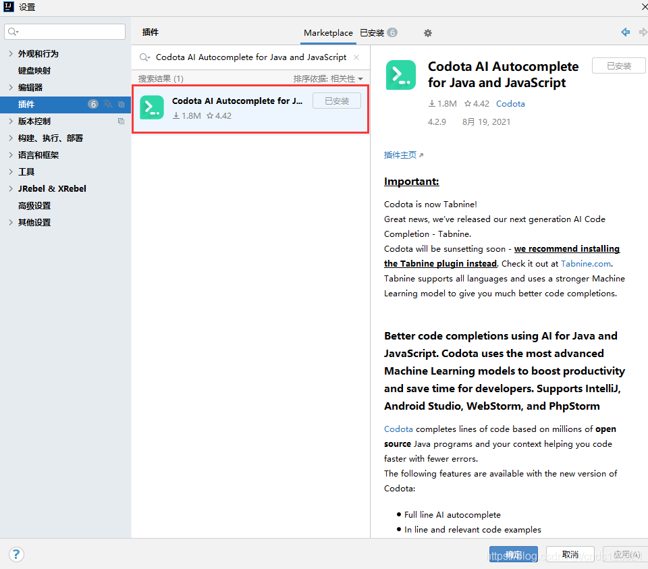Open the Codota vendor link
This screenshot has width=648, height=569.
point(510,104)
